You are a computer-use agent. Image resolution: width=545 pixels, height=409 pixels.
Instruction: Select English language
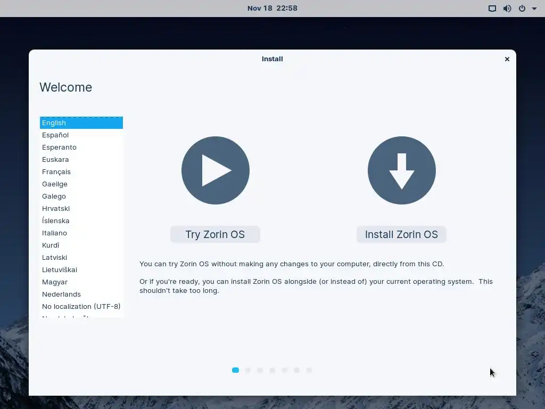tap(81, 123)
